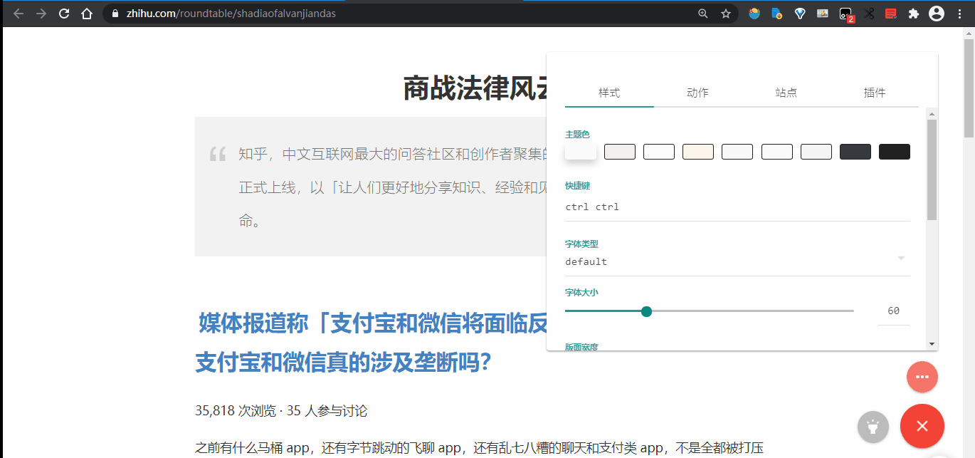Switch to the 样式 tab
This screenshot has height=458, width=975.
(609, 93)
